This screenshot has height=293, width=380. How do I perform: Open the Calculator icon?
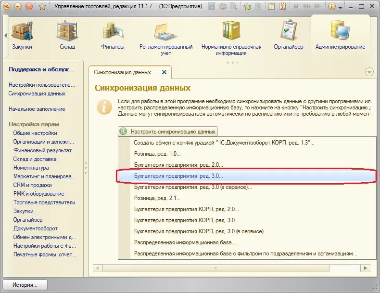click(x=271, y=6)
